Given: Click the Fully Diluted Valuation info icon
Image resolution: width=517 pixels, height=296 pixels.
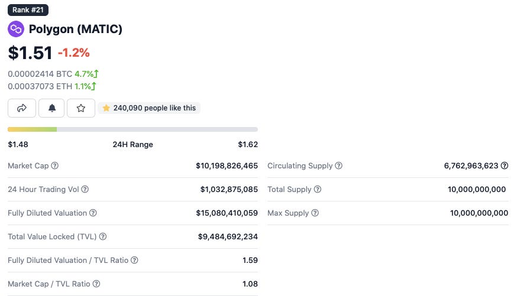Looking at the screenshot, I should (x=93, y=213).
